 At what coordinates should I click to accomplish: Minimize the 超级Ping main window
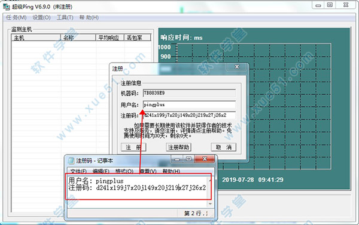(x=318, y=5)
